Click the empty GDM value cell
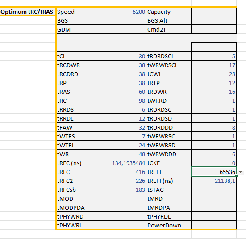The image size is (246, 239). (124, 29)
